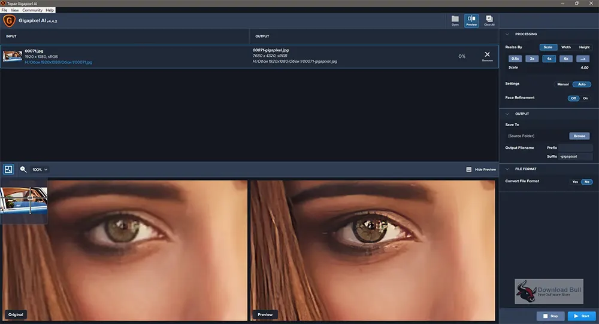The height and width of the screenshot is (324, 599).
Task: Click the Gigapixel AI logo icon
Action: click(x=9, y=20)
